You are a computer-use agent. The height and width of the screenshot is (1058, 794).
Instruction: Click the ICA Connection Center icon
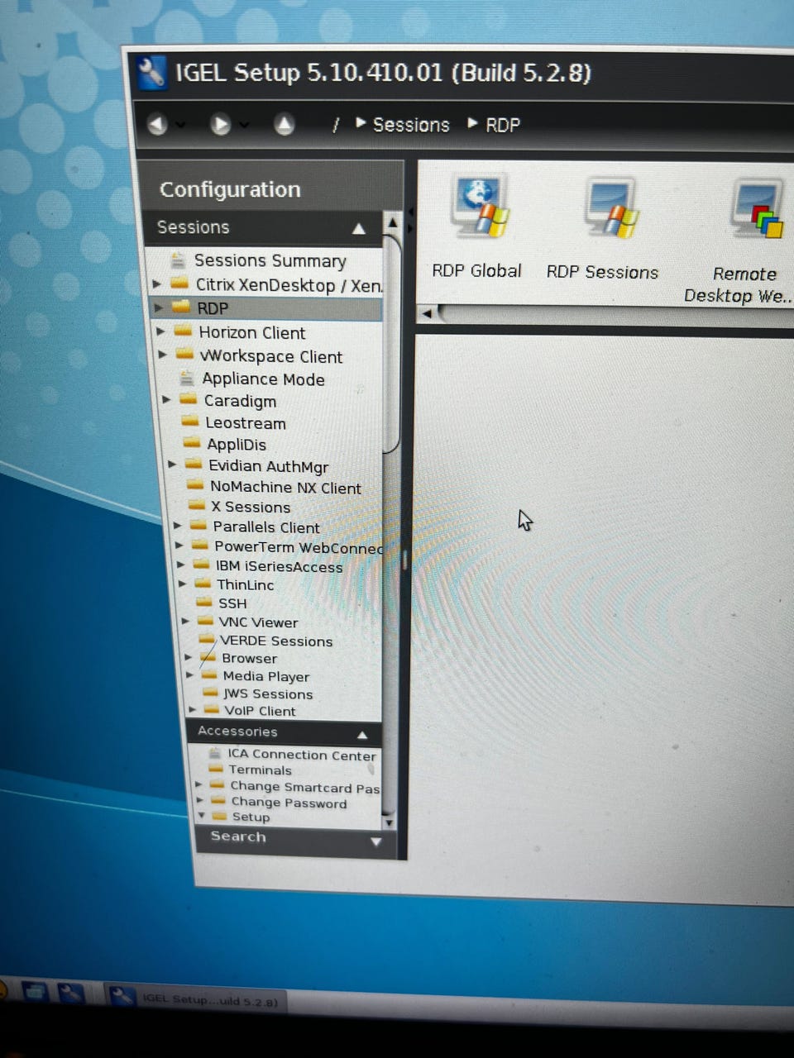click(x=215, y=753)
